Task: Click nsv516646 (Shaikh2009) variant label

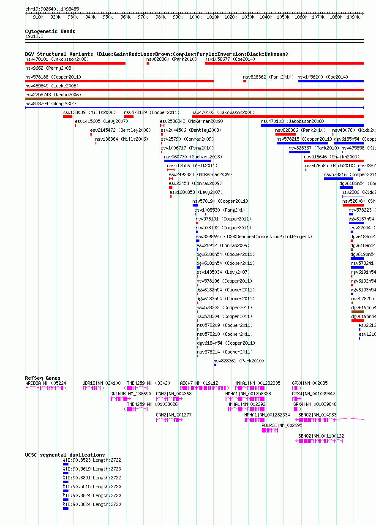Action: coord(332,157)
